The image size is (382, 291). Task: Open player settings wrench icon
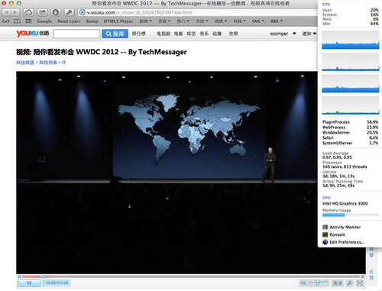click(350, 283)
